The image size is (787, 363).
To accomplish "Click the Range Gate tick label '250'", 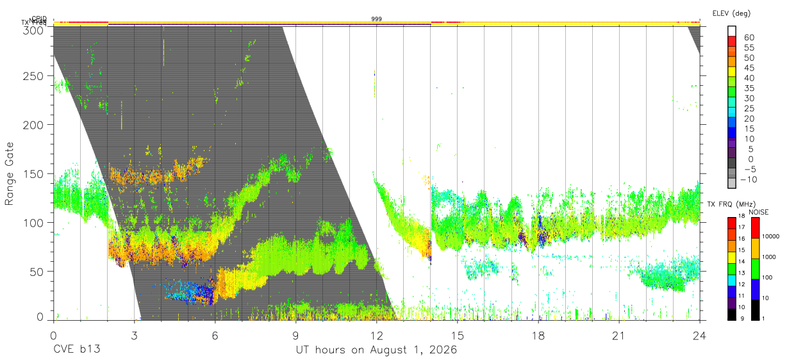I will [33, 76].
